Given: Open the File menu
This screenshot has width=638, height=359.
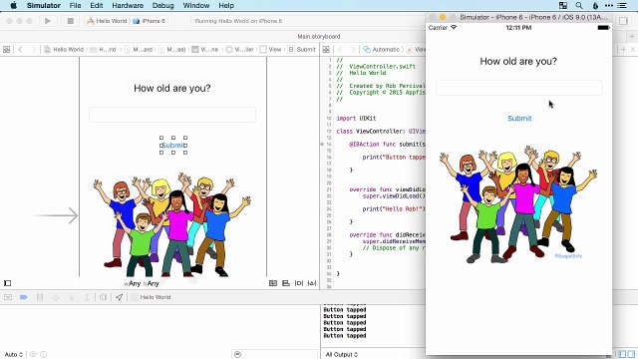Looking at the screenshot, I should 76,5.
